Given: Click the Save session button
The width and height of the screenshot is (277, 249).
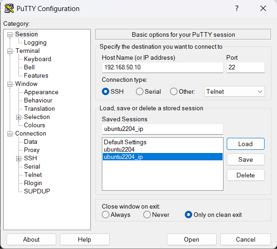Looking at the screenshot, I should point(246,159).
